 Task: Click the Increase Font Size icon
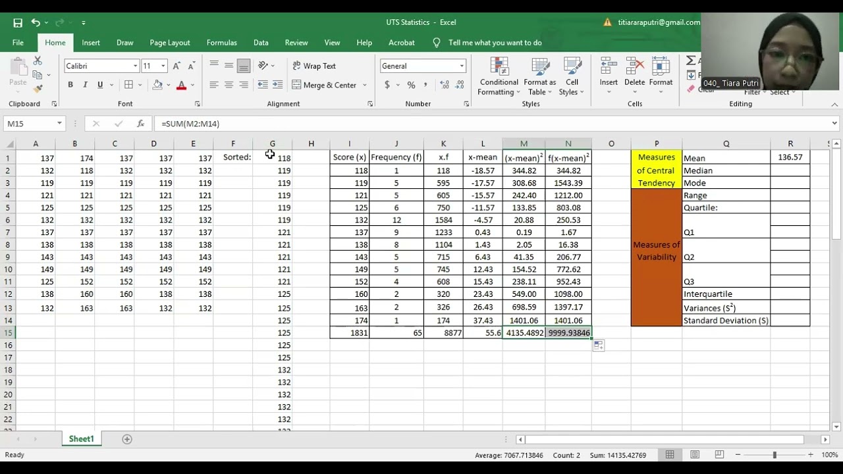coord(177,66)
